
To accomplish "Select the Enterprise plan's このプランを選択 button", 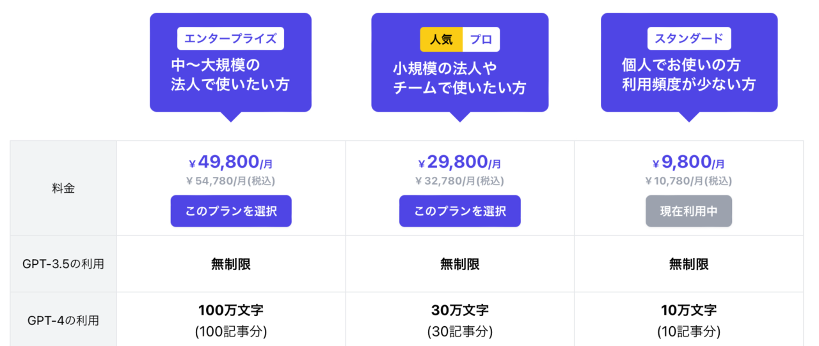I will [x=230, y=211].
